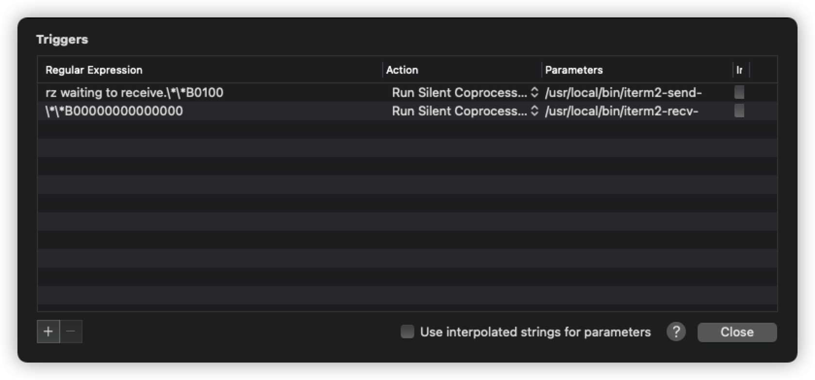Click the plus icon to add trigger
The width and height of the screenshot is (815, 380).
pos(48,332)
